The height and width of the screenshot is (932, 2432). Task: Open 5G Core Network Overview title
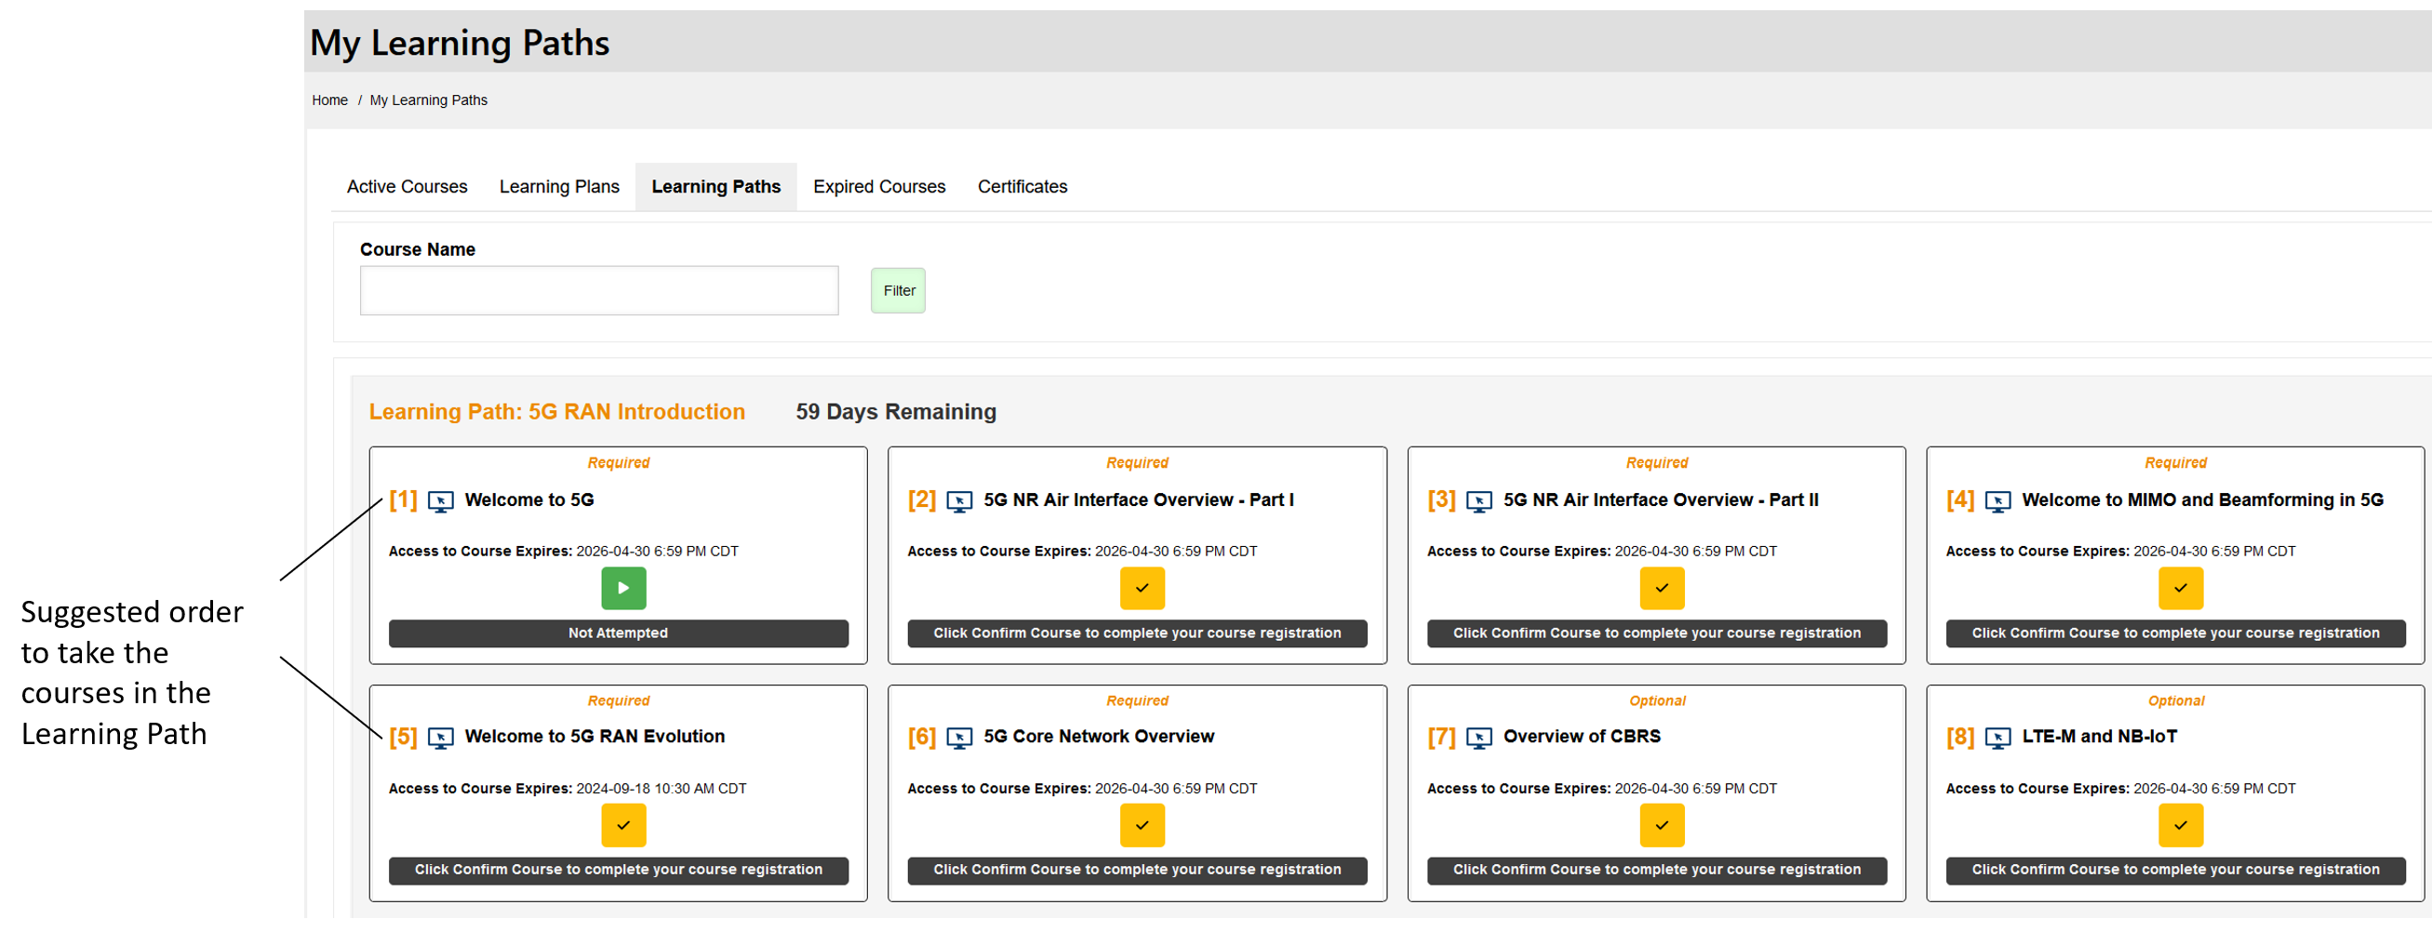(1099, 737)
